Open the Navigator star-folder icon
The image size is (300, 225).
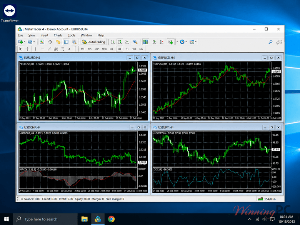pos(58,42)
